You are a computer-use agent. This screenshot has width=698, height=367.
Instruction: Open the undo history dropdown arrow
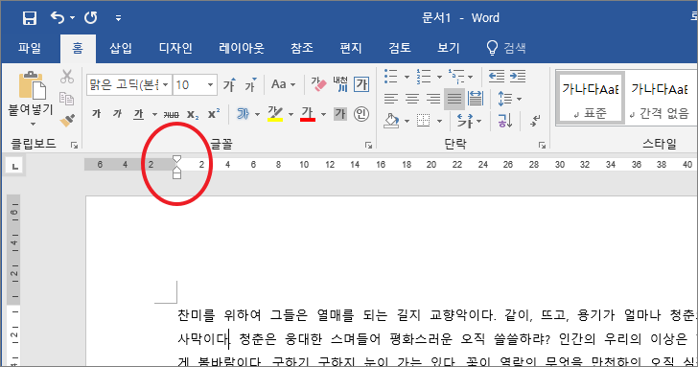[x=73, y=18]
